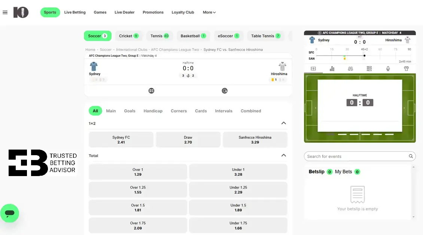
Task: Select the Betslip tab
Action: (x=320, y=172)
